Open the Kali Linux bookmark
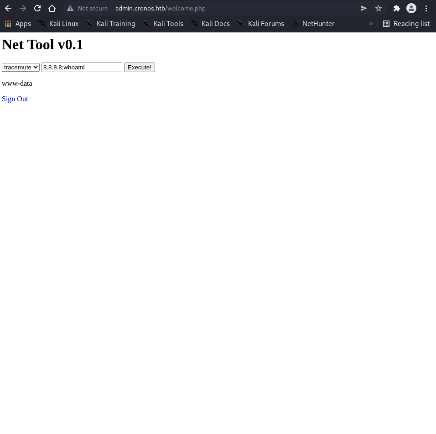This screenshot has width=436, height=434. [x=58, y=24]
